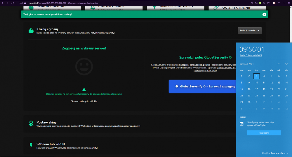292x157 pixels.
Task: Click the award ribbon icon beside 'Postaw skiny'
Action: (31, 124)
